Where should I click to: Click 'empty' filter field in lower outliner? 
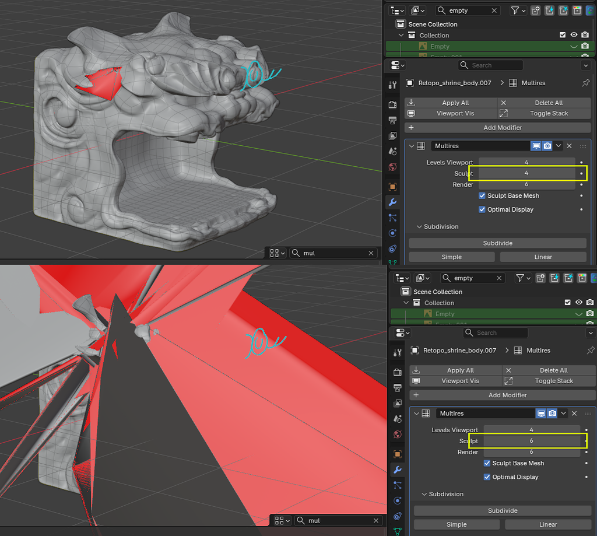click(x=472, y=278)
